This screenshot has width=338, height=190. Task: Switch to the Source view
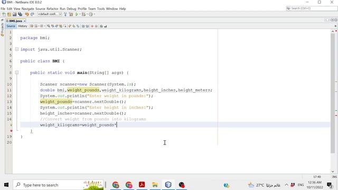(x=11, y=26)
